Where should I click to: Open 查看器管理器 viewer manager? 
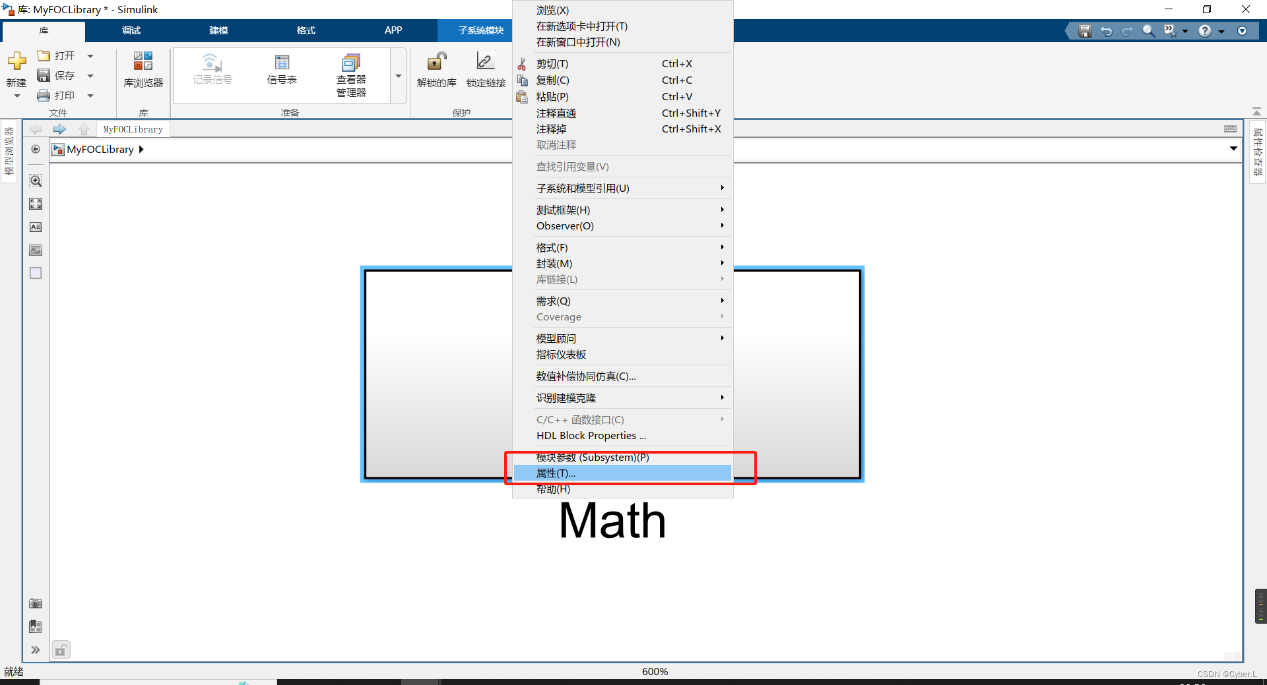[x=351, y=76]
